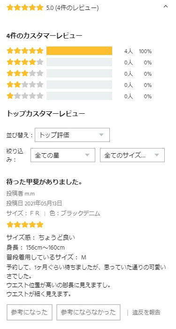
Task: Open the 全てのサイズ filter dropdown
Action: [x=132, y=155]
